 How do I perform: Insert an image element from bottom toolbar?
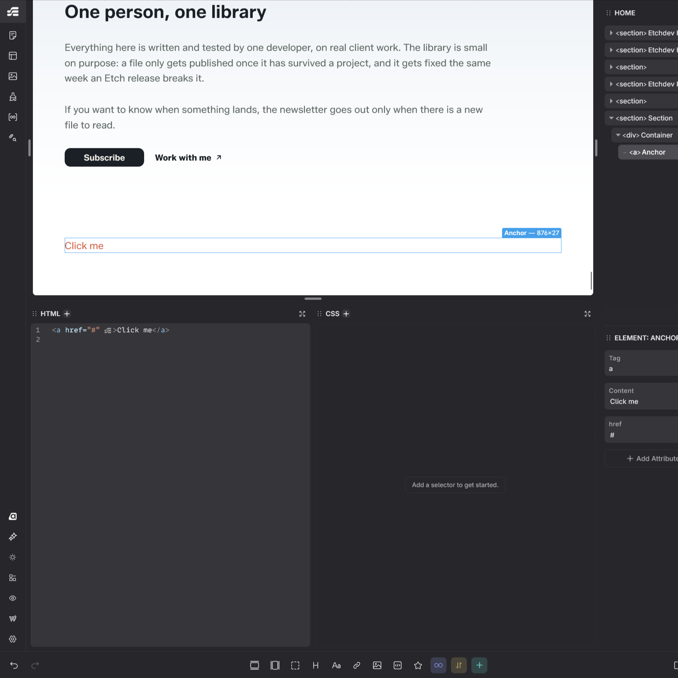[377, 665]
